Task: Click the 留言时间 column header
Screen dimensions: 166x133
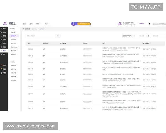Action: (x=146, y=44)
